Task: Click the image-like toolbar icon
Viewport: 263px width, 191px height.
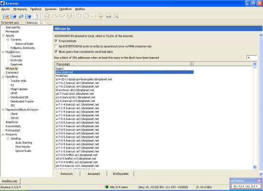Action: 108,16
